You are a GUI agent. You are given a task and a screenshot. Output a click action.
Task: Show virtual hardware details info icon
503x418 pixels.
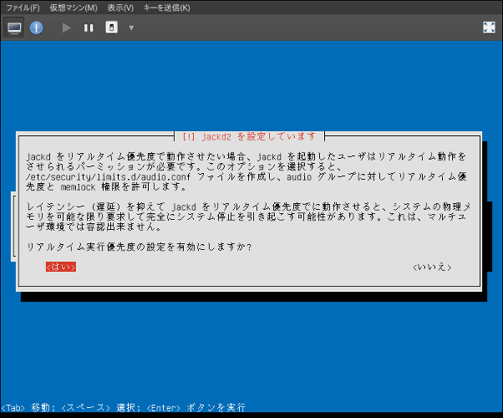(36, 28)
